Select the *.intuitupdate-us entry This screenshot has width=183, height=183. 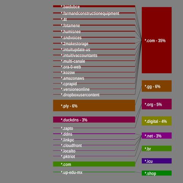point(75,50)
